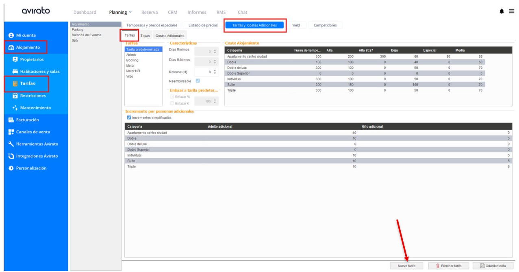
Task: Select the Booking rate
Action: pos(143,60)
